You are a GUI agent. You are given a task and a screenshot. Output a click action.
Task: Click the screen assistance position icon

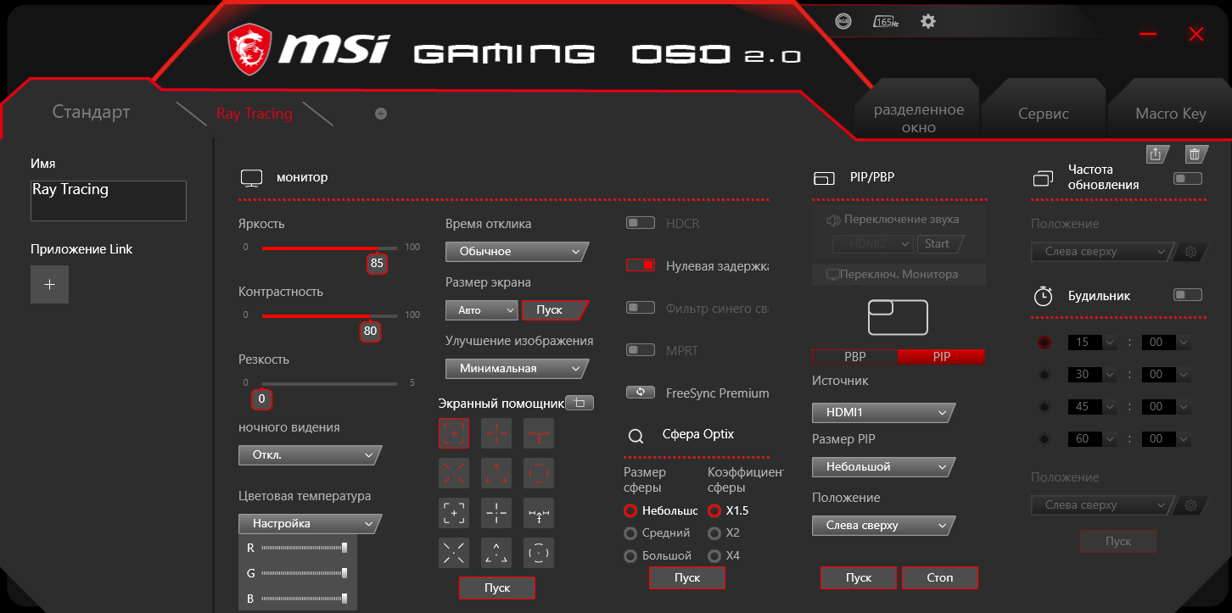point(580,403)
